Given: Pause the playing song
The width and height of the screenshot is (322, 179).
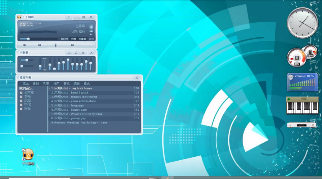Looking at the screenshot, I should pos(56,45).
